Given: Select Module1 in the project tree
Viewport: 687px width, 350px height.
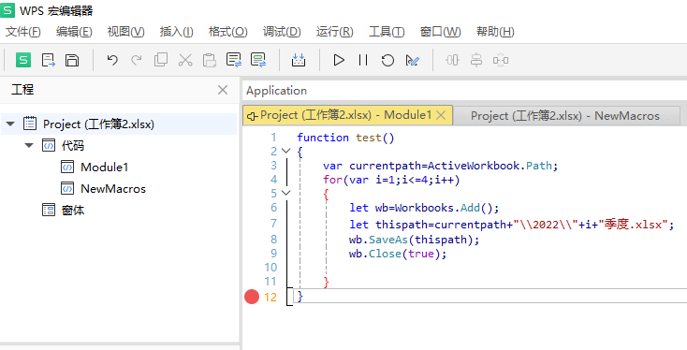Looking at the screenshot, I should coord(104,167).
